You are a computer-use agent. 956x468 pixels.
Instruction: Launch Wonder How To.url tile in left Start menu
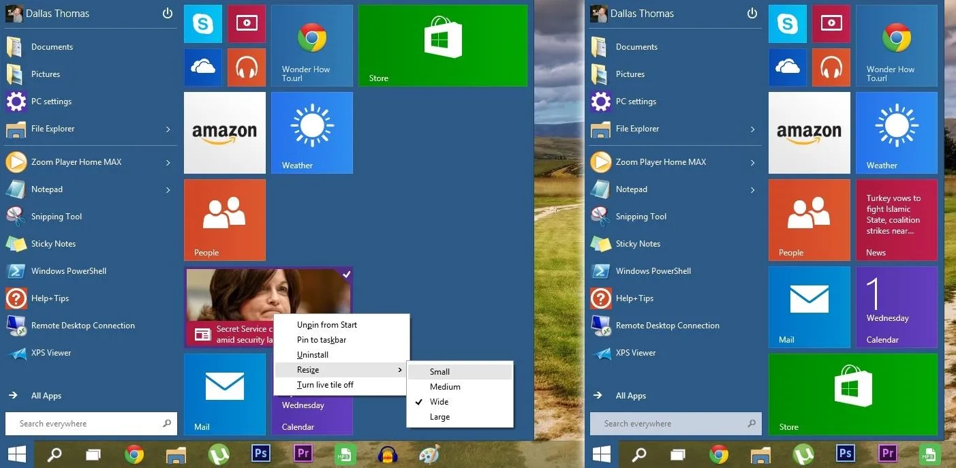tap(312, 46)
